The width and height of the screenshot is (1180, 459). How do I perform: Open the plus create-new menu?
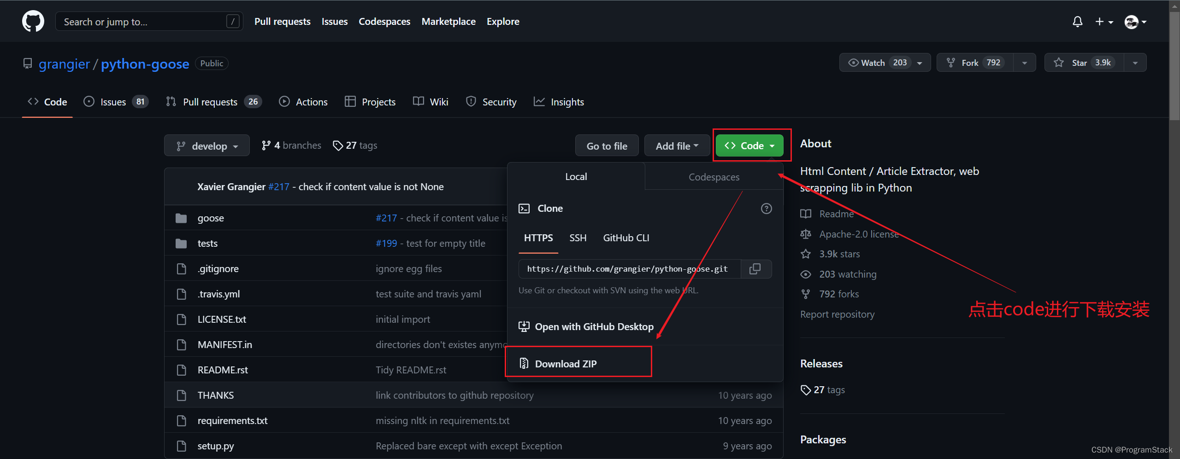[1104, 22]
